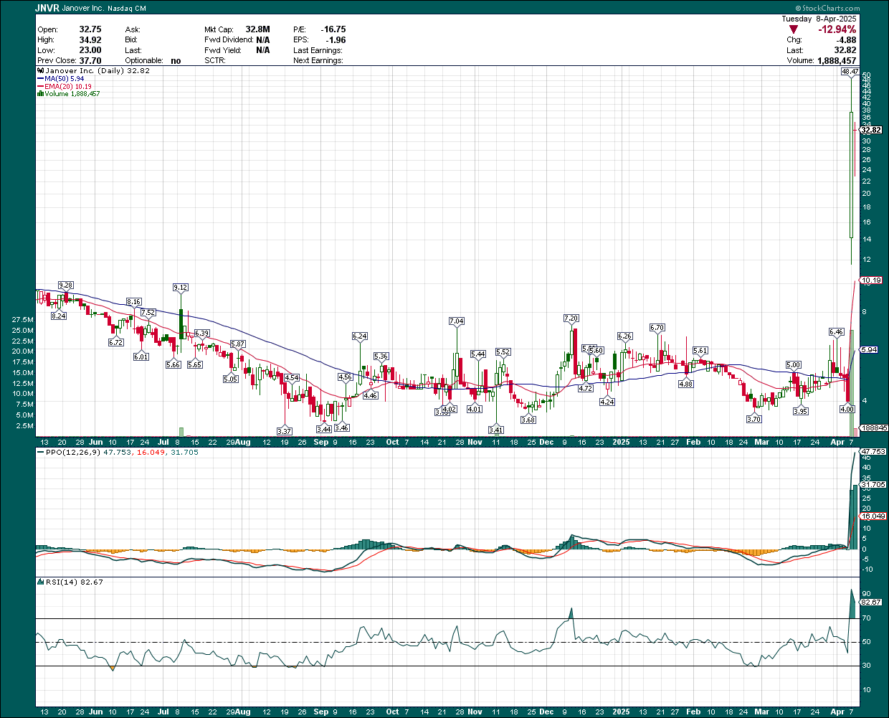Select the blue MA(50) line marker
Viewport: 889px width, 718px height.
[41, 78]
